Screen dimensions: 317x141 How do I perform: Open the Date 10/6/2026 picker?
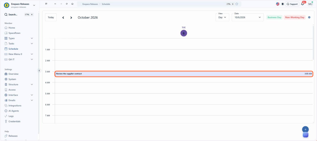tap(248, 17)
